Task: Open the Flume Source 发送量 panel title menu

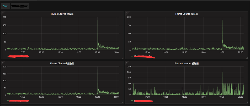Action: [x=187, y=14]
